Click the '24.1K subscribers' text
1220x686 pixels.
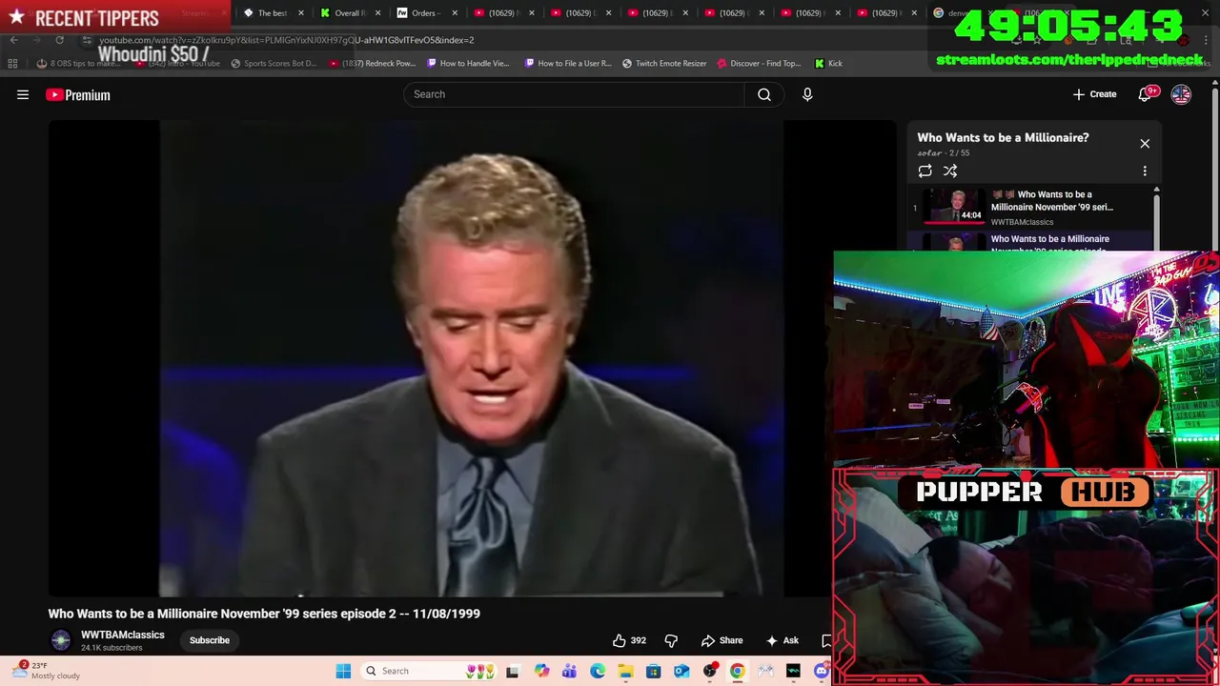(x=112, y=648)
